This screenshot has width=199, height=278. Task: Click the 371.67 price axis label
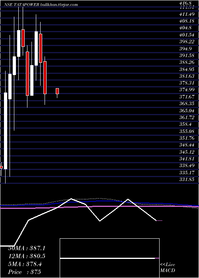coord(187,97)
